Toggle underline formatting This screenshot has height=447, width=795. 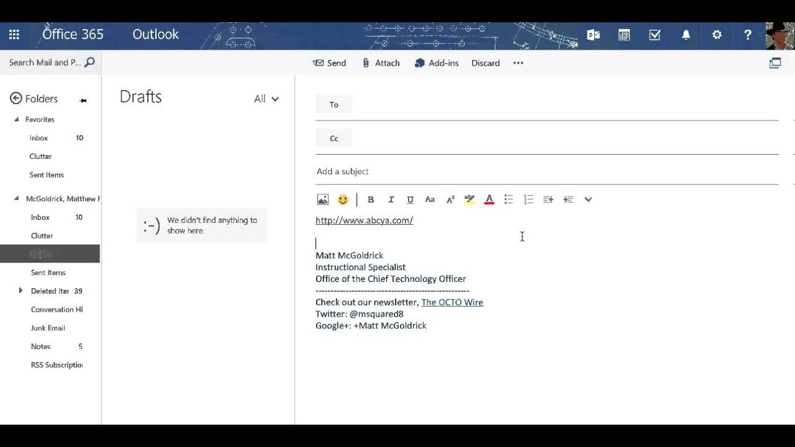click(x=410, y=199)
